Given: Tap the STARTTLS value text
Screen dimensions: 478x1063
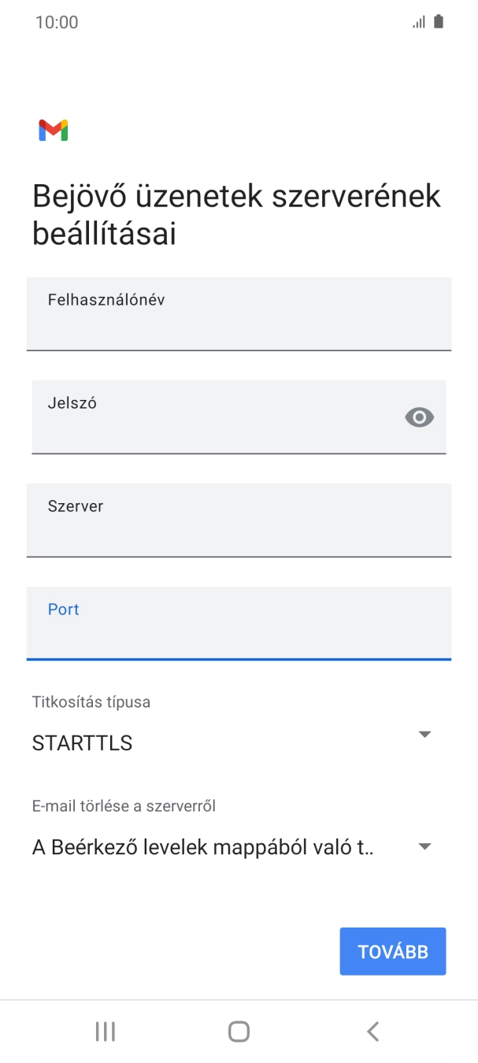Looking at the screenshot, I should (81, 743).
